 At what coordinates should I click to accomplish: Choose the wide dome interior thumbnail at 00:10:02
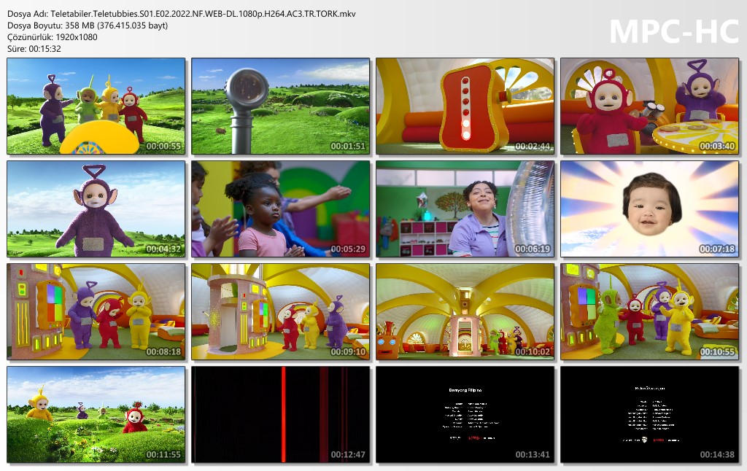point(465,312)
